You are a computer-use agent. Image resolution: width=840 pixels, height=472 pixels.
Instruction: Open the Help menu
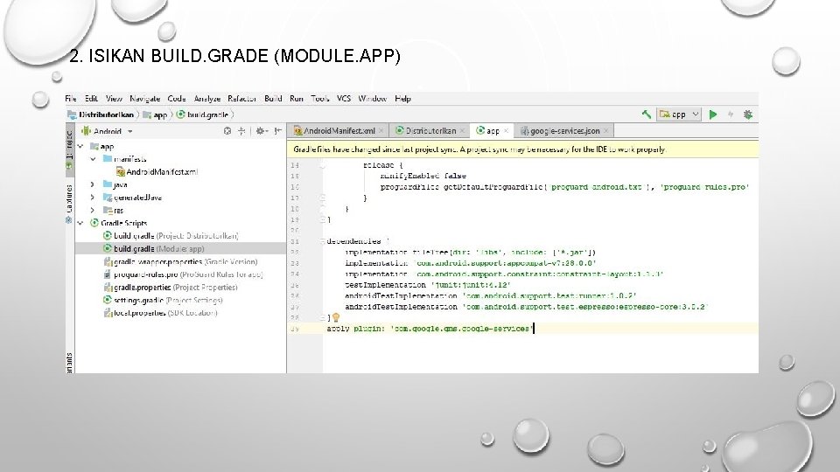pyautogui.click(x=402, y=99)
